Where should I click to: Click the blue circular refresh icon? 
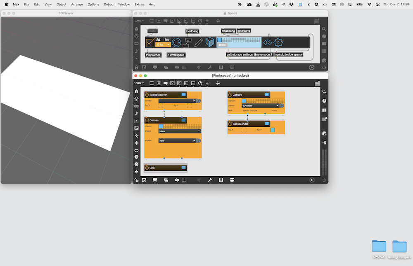tap(176, 42)
